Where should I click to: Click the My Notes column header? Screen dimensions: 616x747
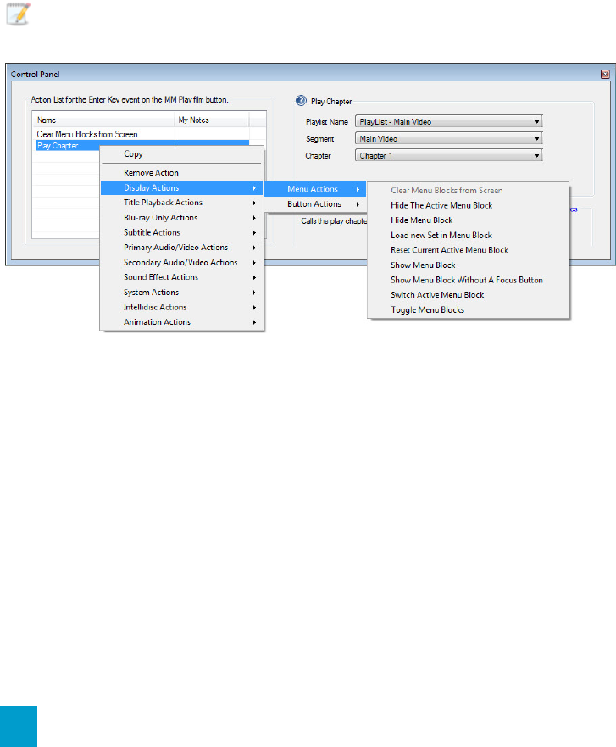[x=211, y=120]
